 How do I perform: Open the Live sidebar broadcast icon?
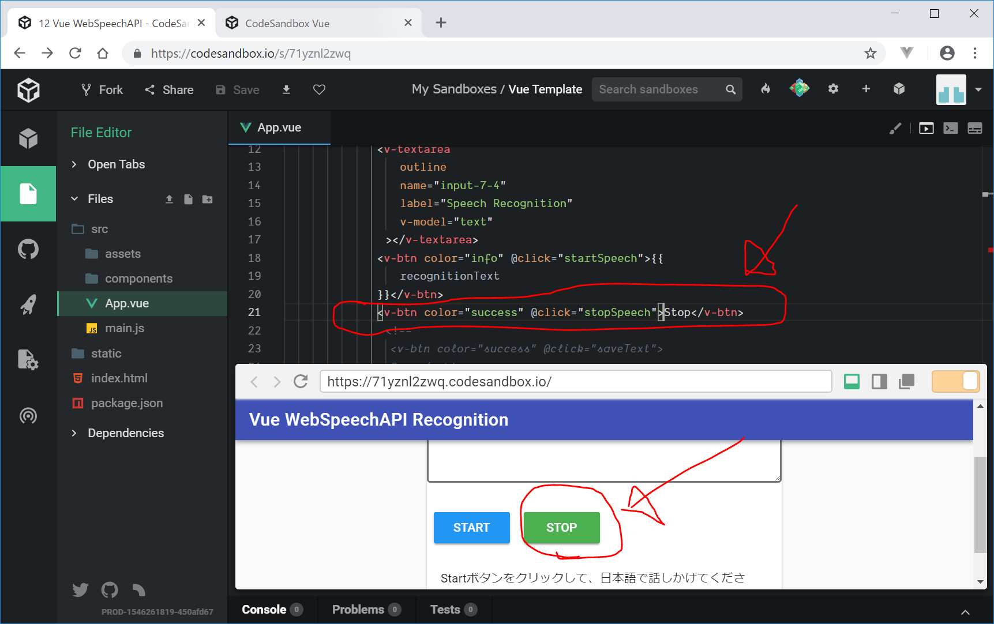28,415
